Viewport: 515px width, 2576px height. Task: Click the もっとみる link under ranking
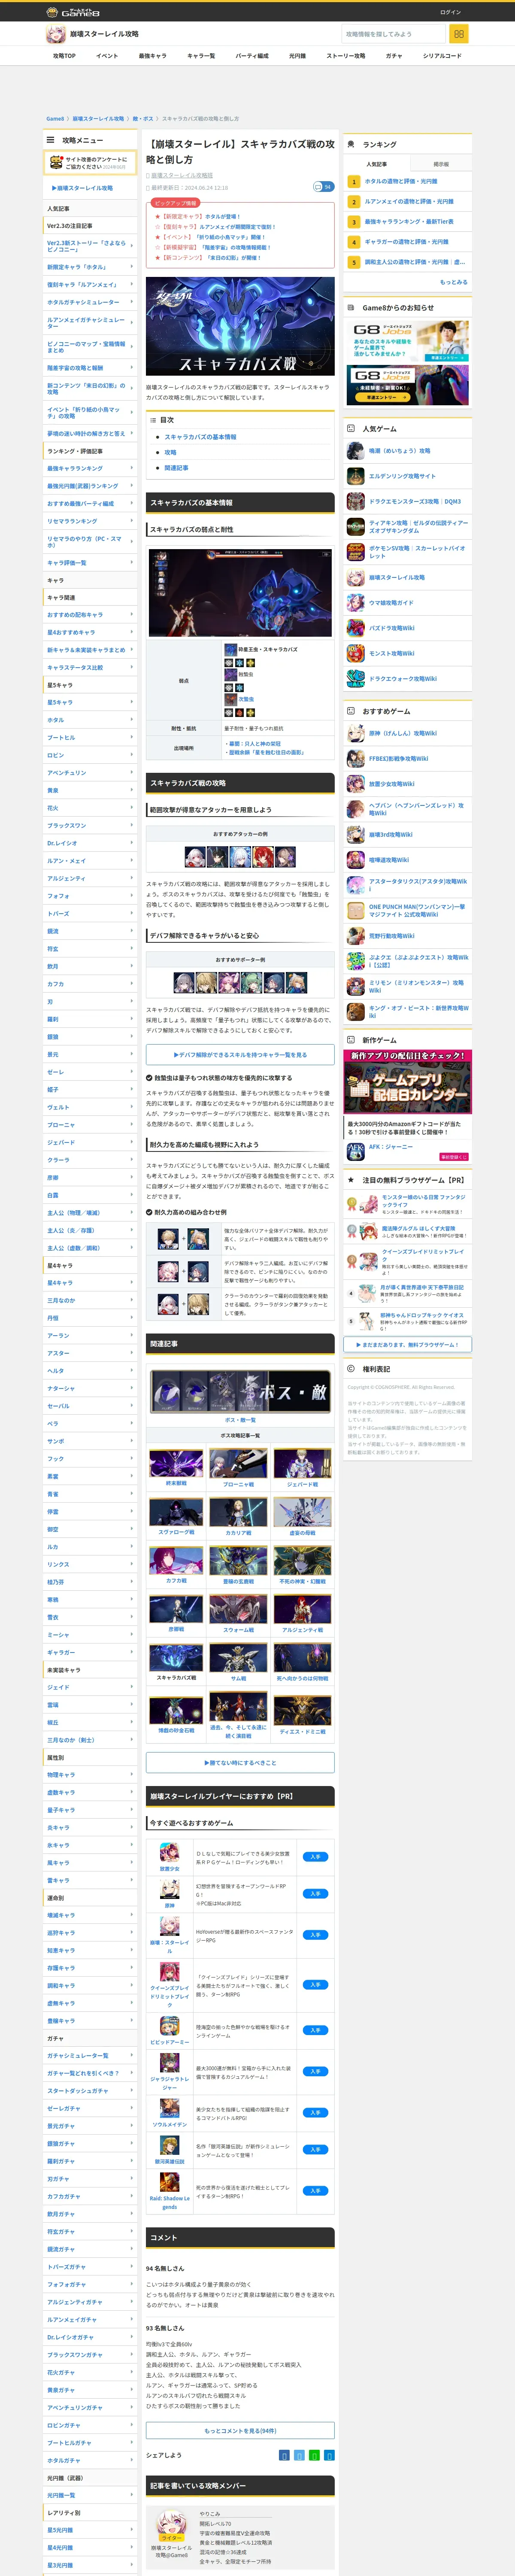point(453,282)
